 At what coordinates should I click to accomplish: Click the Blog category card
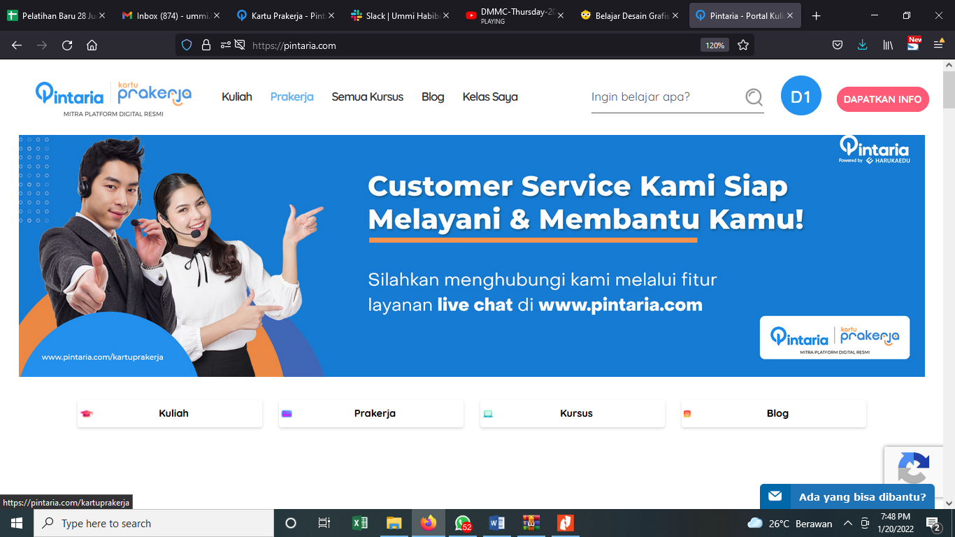coord(774,413)
